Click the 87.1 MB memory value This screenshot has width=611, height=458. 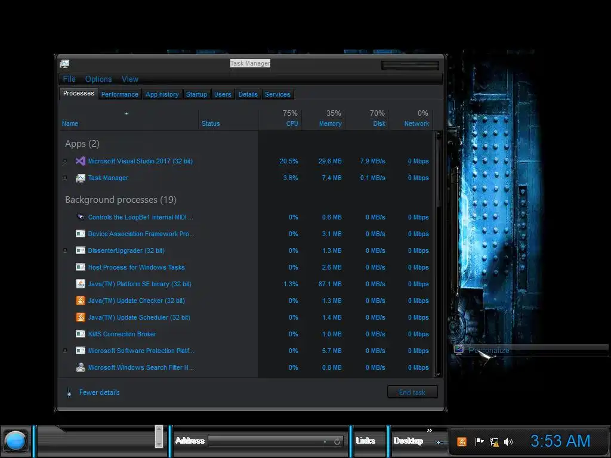(x=330, y=284)
